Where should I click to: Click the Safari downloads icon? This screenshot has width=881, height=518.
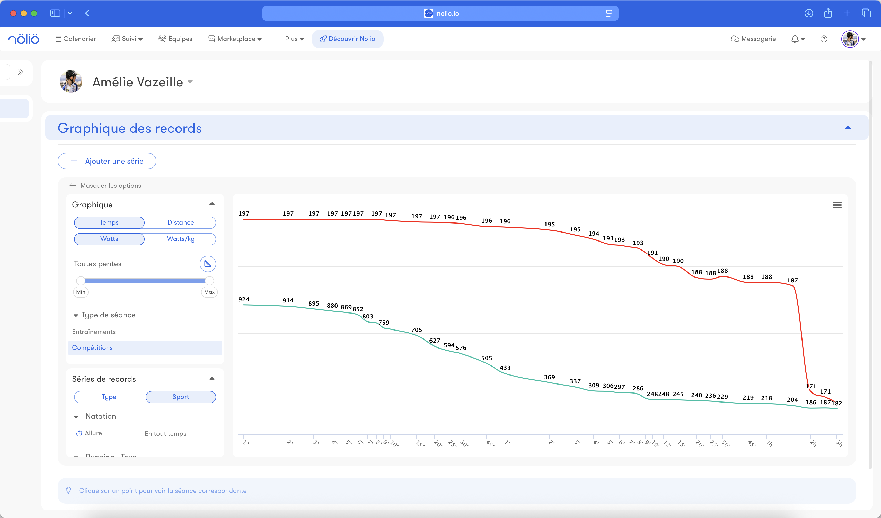click(x=809, y=13)
